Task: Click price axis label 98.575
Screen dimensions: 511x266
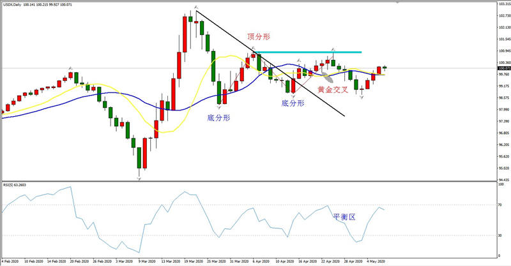Action: [503, 98]
